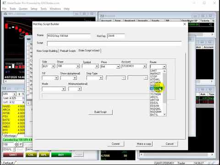Expand the Symbol dropdown

pos(97,66)
